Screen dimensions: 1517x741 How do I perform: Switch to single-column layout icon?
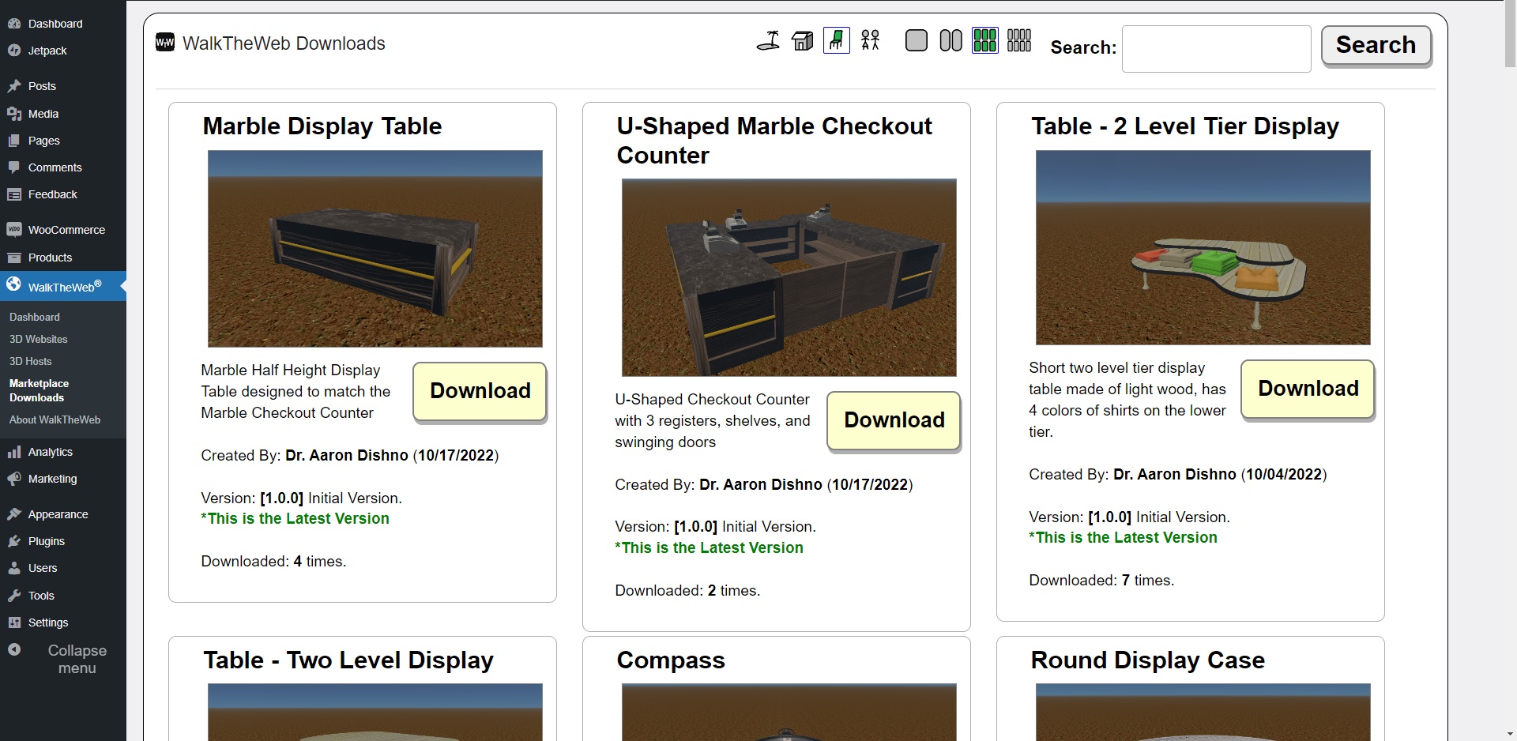tap(916, 40)
